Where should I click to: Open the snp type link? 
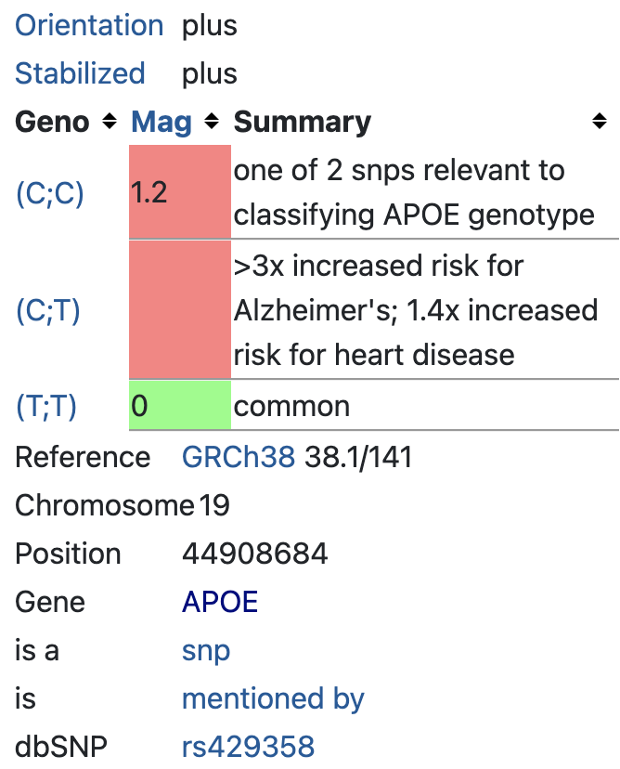205,650
